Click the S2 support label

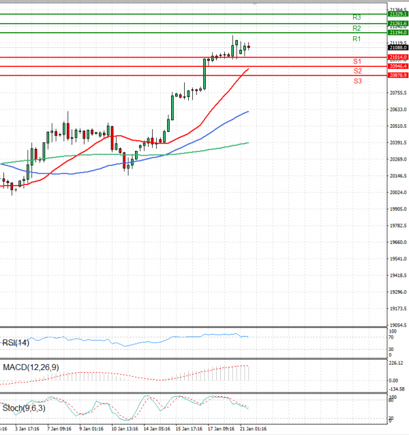coord(357,71)
